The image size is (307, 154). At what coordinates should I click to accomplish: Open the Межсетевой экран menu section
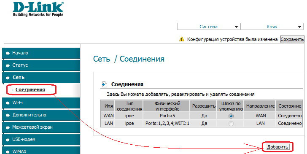click(x=41, y=127)
